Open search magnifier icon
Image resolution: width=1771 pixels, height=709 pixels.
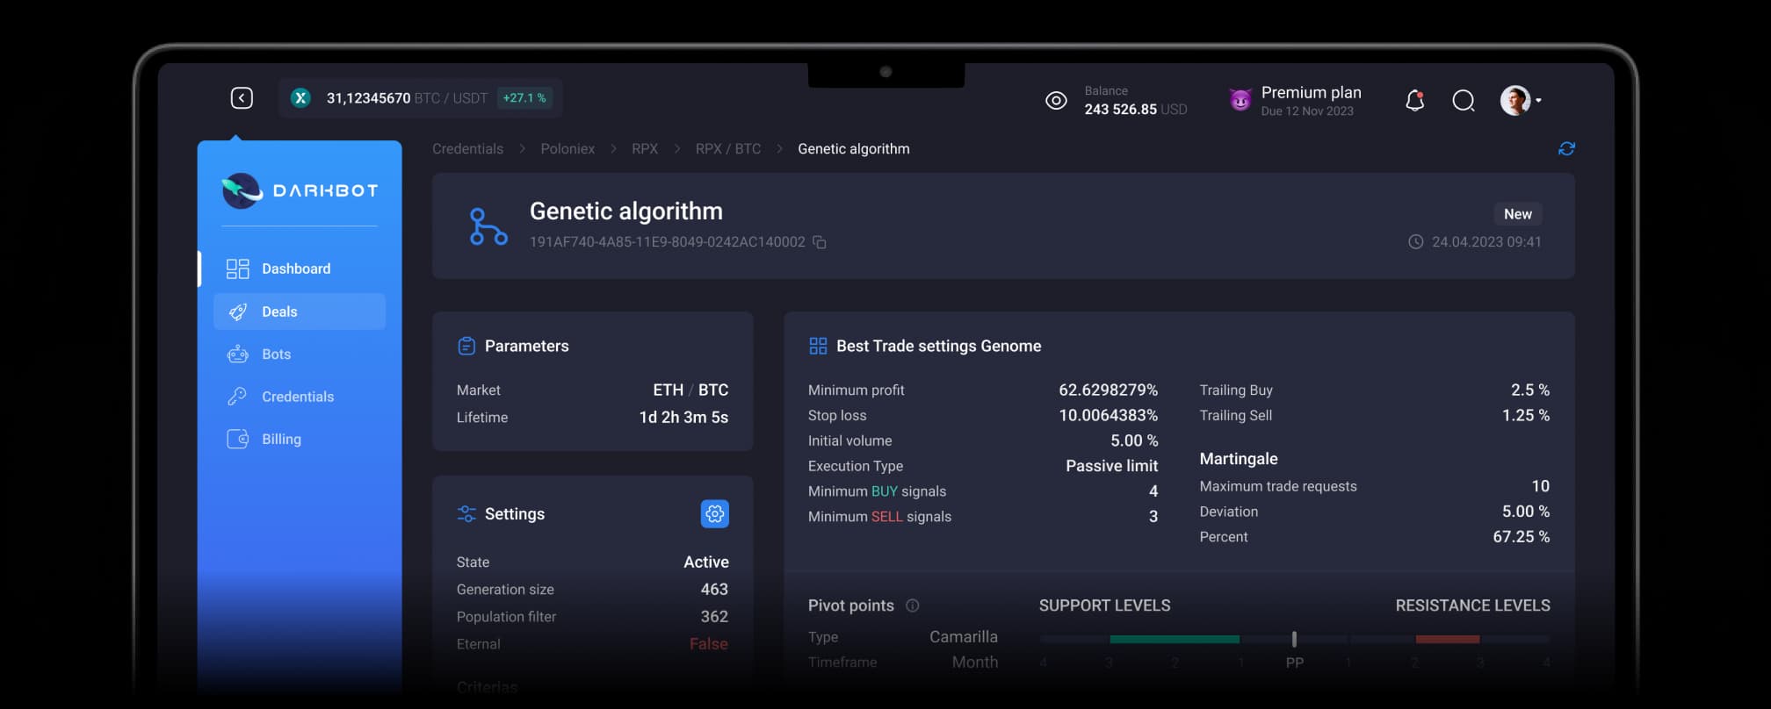coord(1464,101)
